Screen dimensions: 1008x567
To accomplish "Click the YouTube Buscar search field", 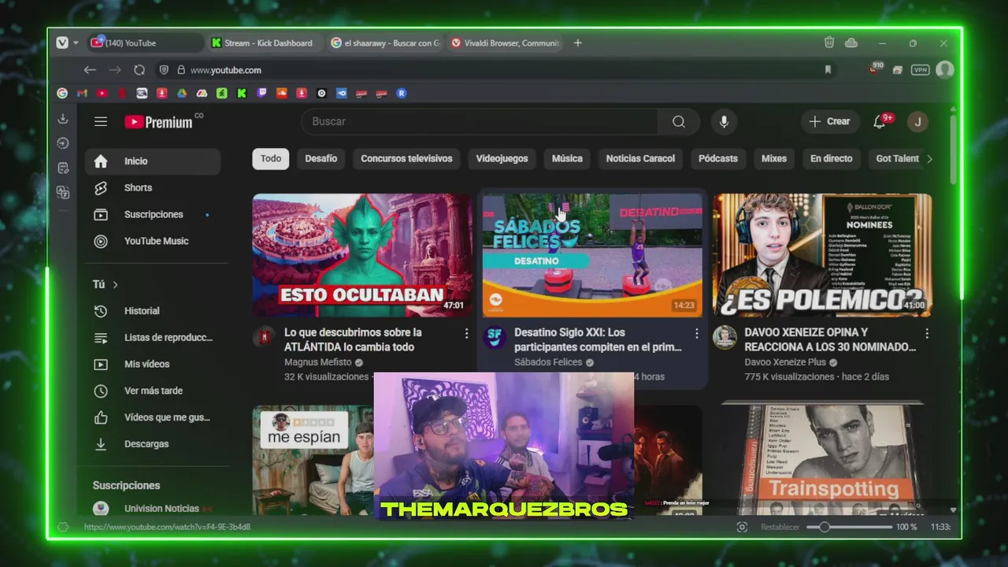I will (x=479, y=121).
